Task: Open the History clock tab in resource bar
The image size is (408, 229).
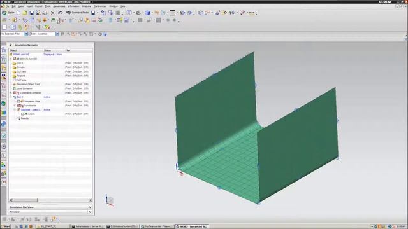Action: coord(3,147)
